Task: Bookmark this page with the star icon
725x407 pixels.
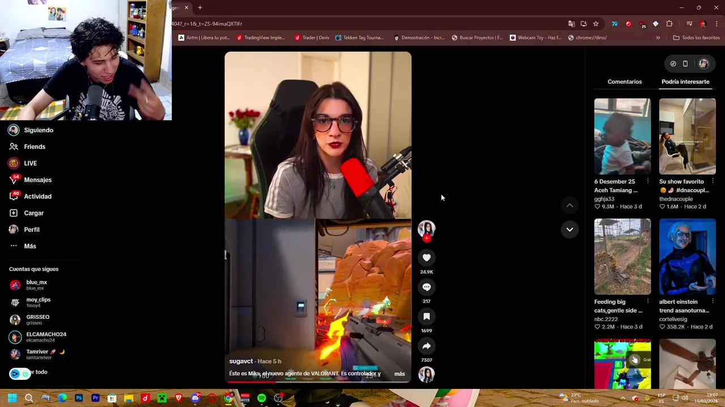Action: point(596,24)
